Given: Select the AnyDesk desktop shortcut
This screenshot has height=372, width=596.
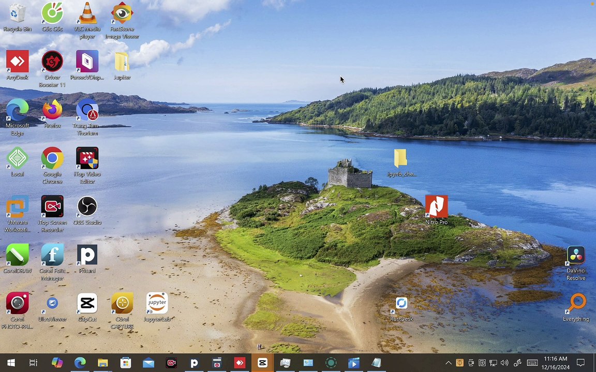Looking at the screenshot, I should point(18,63).
